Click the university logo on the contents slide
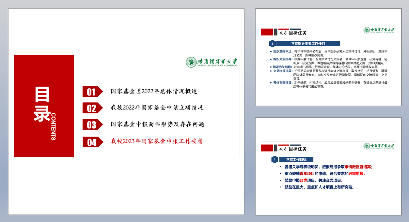Viewport: 409px width, 222px height. point(211,62)
